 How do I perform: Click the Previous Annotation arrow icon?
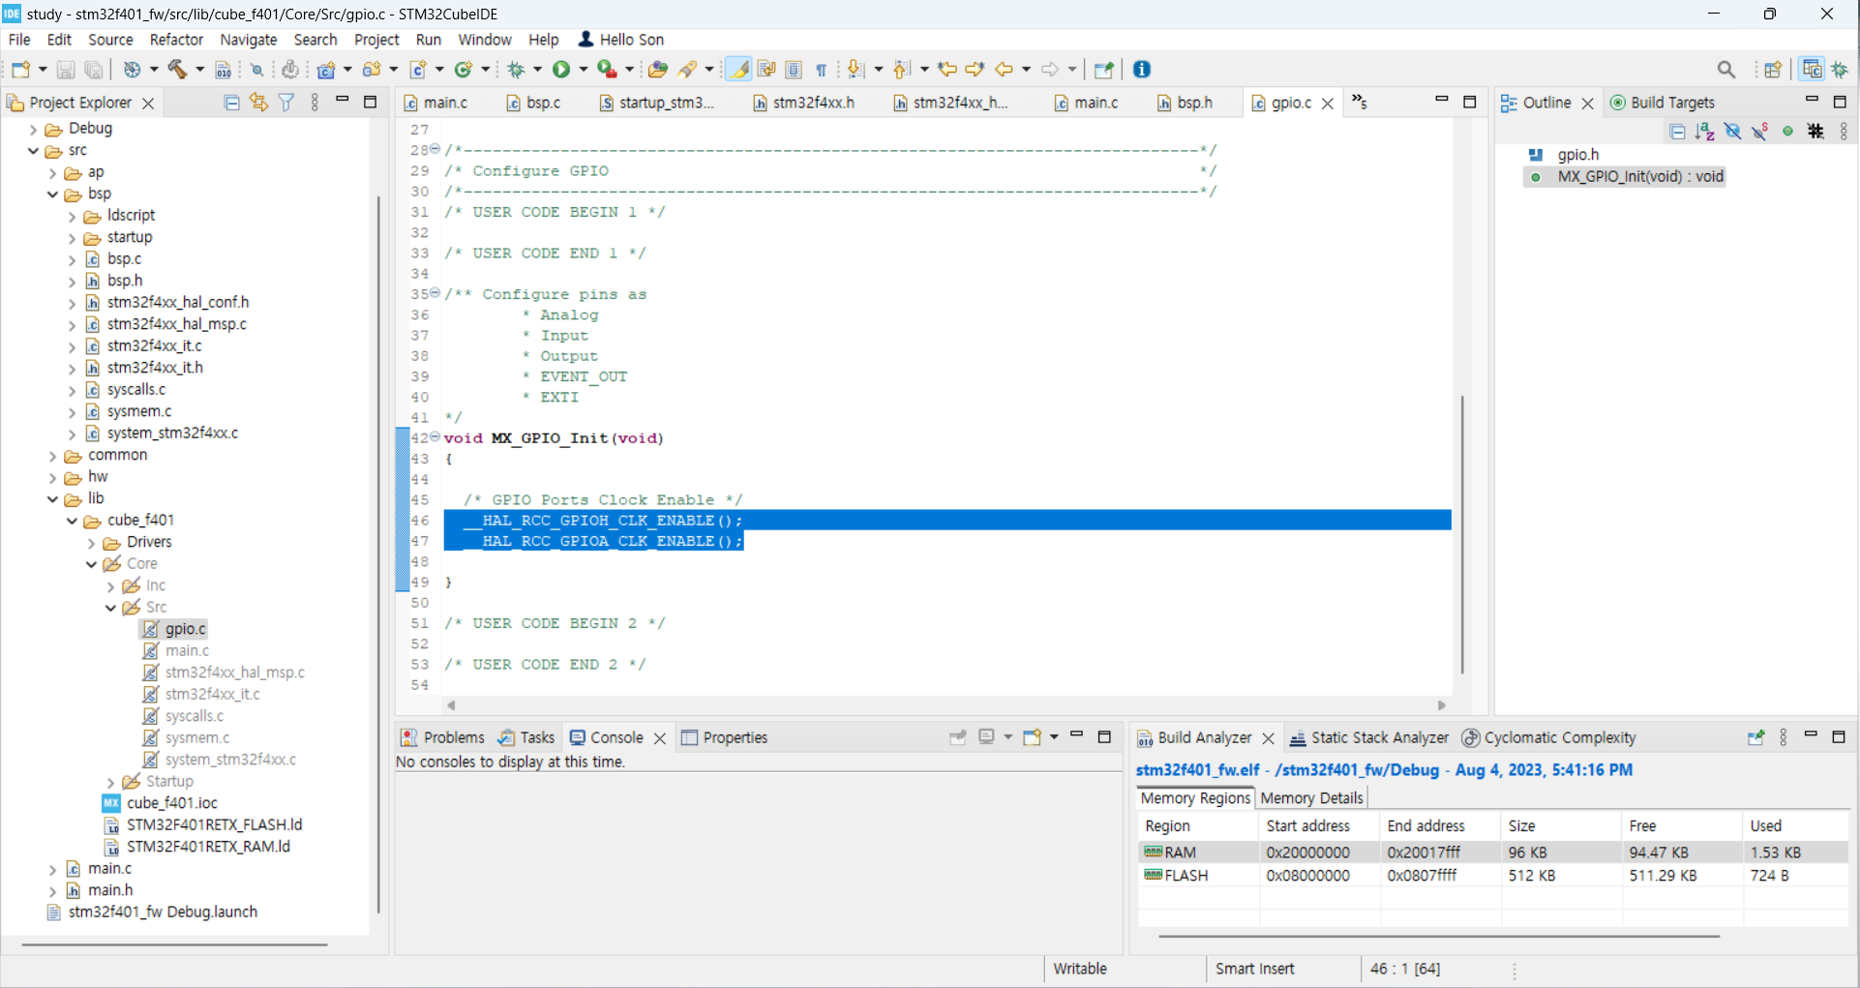click(902, 70)
